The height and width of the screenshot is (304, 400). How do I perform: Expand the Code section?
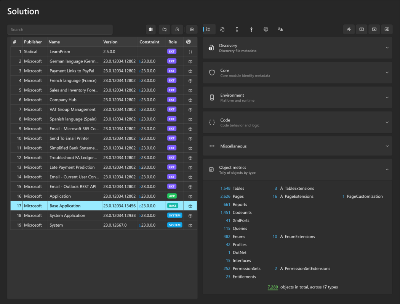(298, 122)
